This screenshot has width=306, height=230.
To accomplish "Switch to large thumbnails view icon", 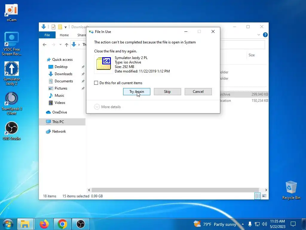I will 264,196.
